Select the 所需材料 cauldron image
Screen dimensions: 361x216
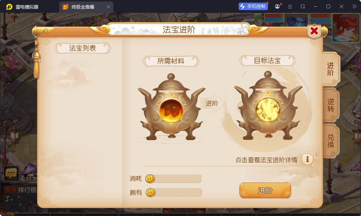click(171, 107)
